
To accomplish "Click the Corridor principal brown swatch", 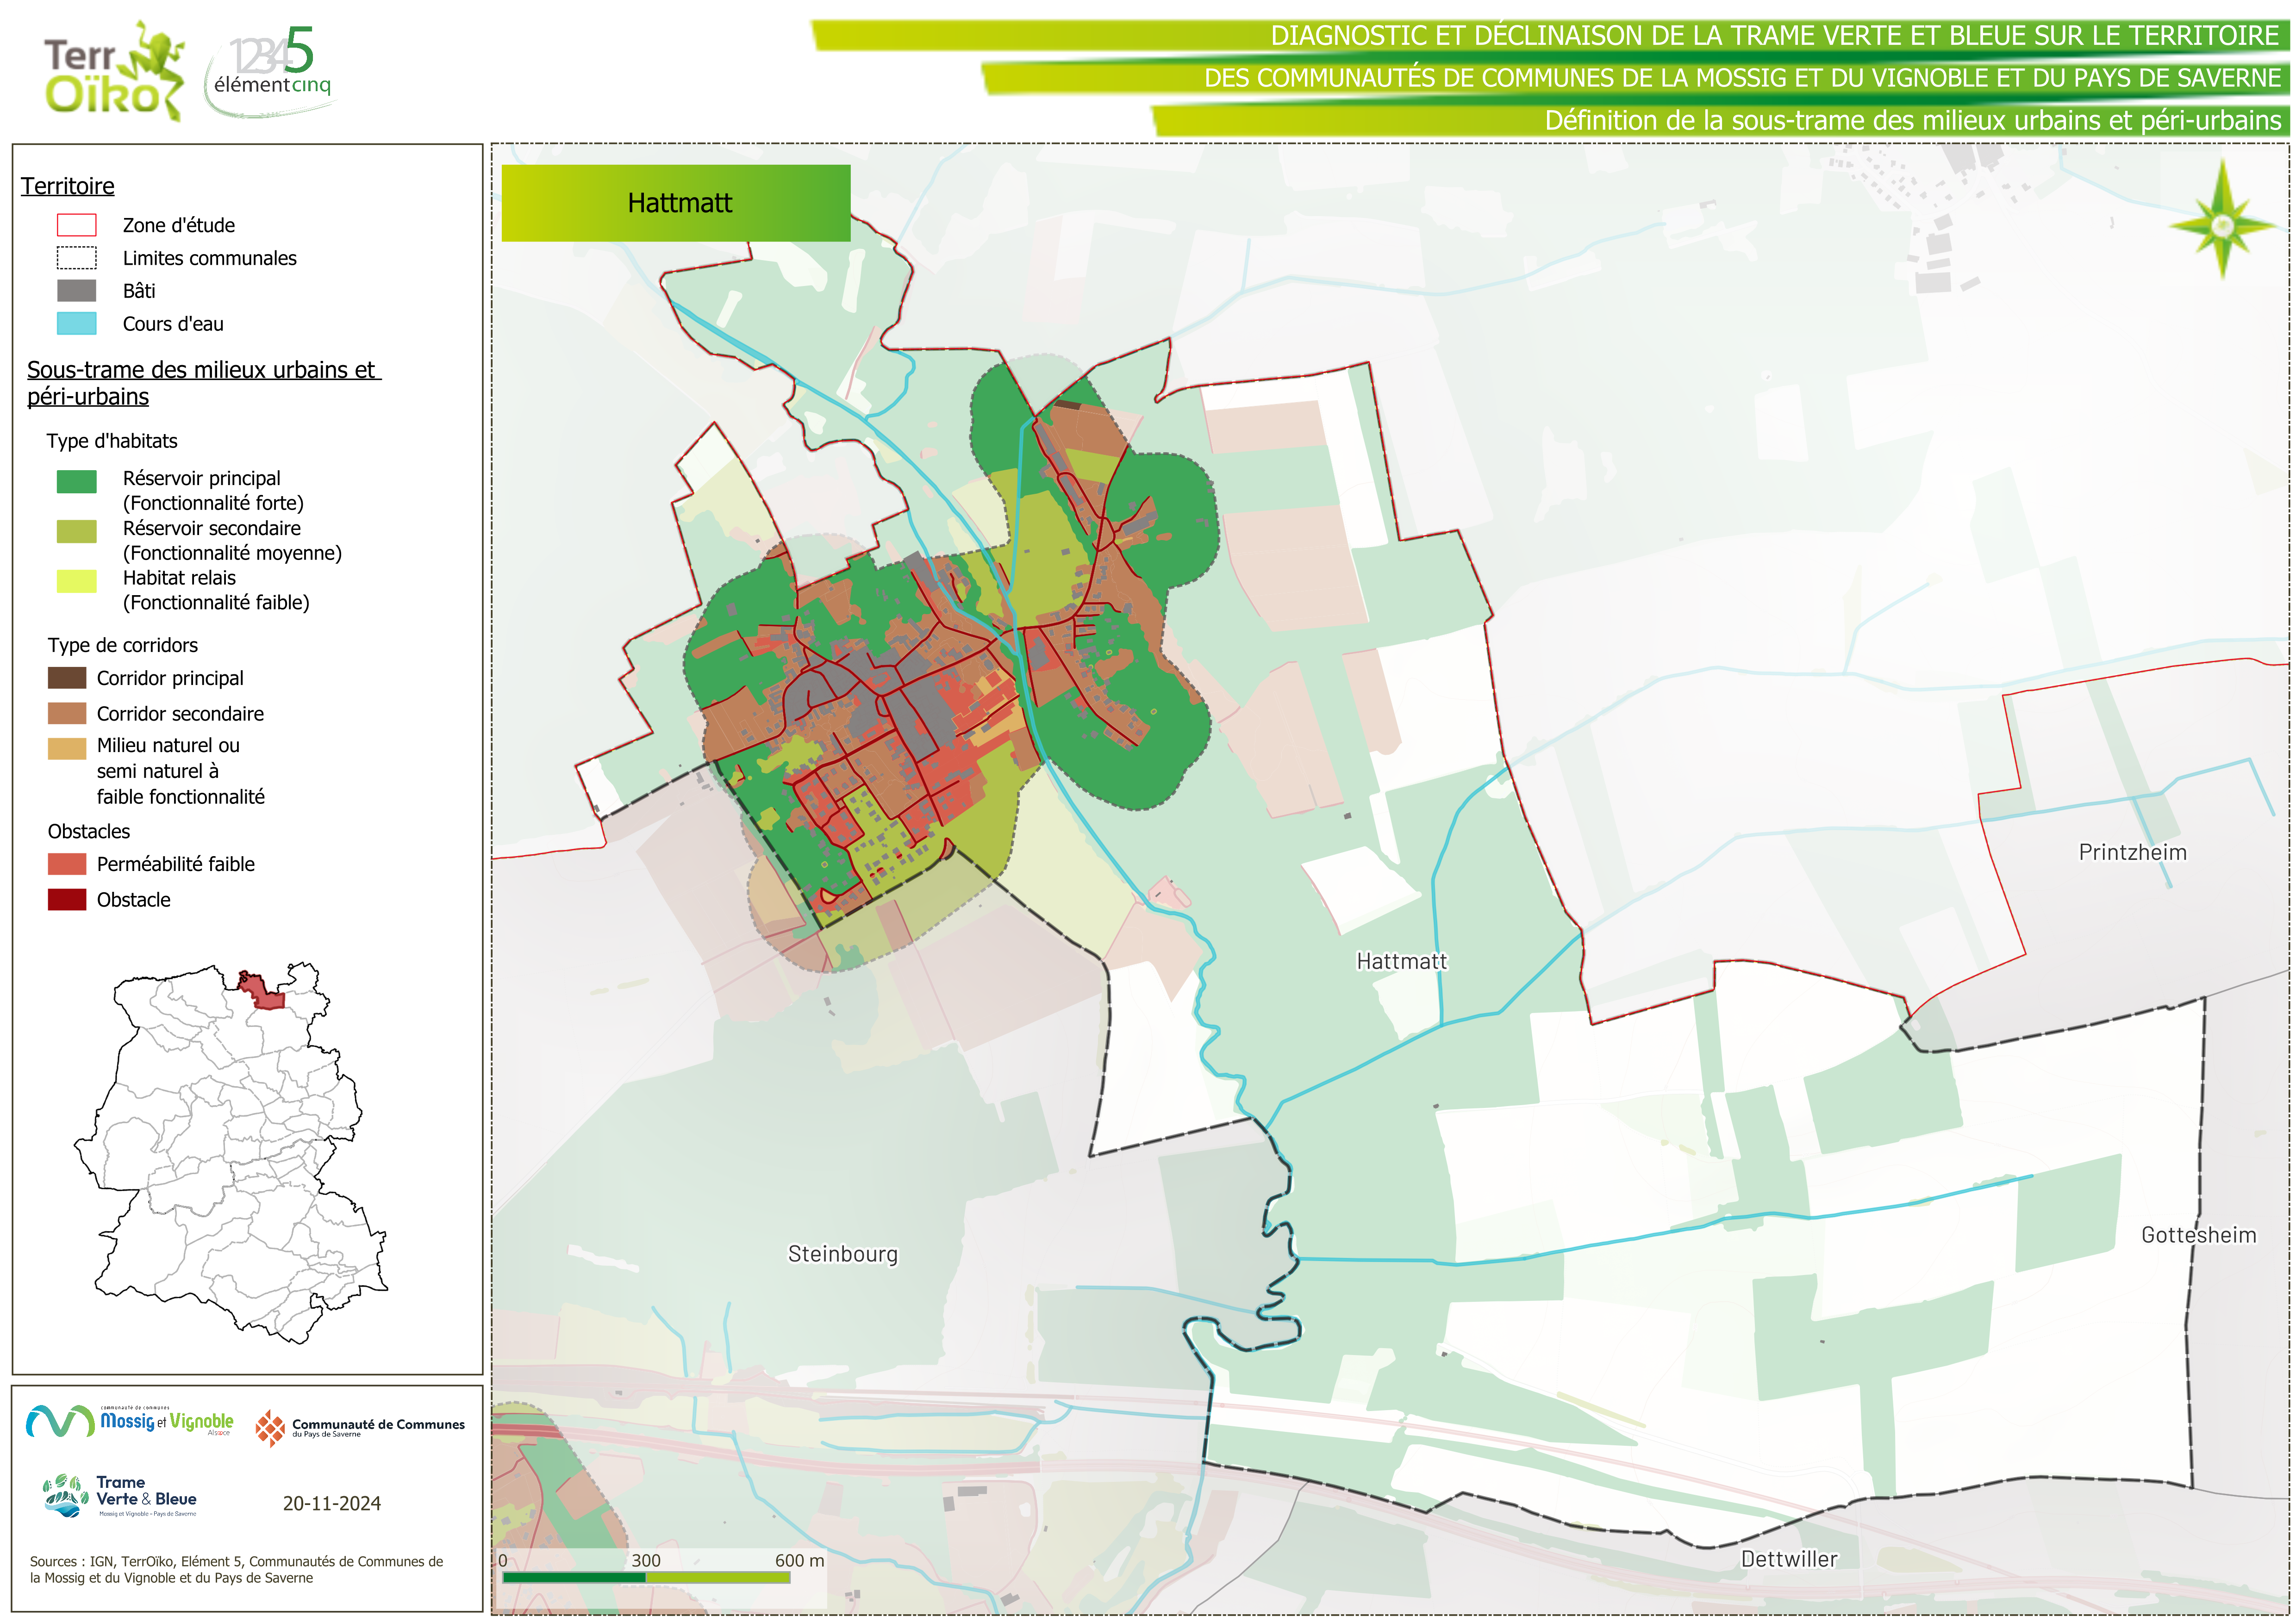I will 67,678.
